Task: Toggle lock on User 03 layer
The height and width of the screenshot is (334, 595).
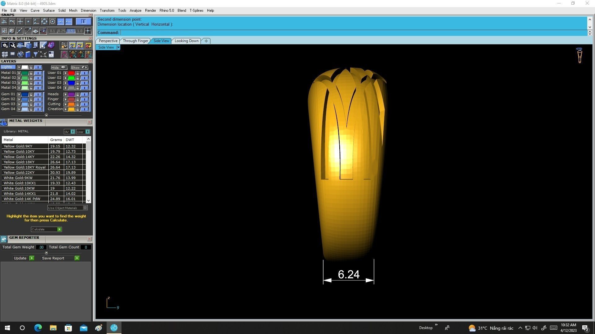Action: pos(77,83)
